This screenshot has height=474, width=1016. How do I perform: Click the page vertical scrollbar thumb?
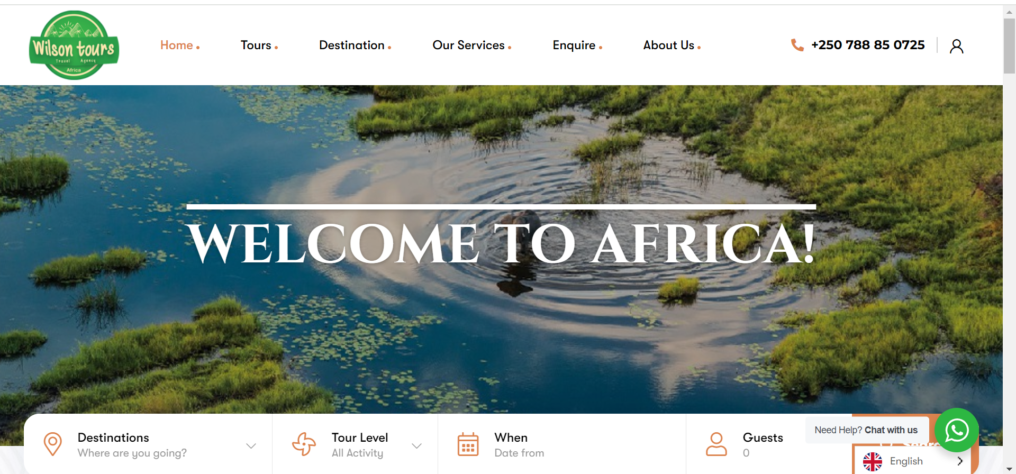(1009, 45)
